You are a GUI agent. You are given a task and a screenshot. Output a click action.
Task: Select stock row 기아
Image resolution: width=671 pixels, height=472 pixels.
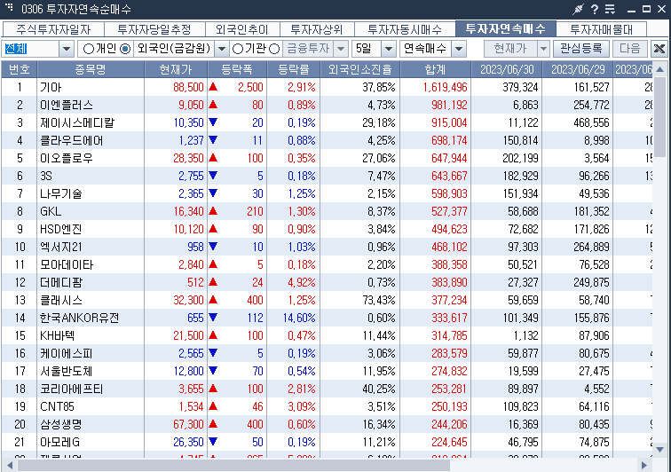coord(327,87)
